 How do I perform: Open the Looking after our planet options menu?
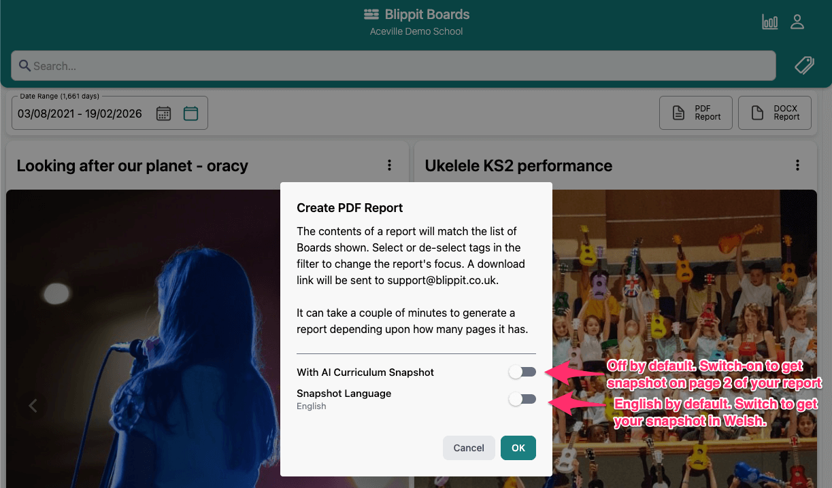coord(389,165)
